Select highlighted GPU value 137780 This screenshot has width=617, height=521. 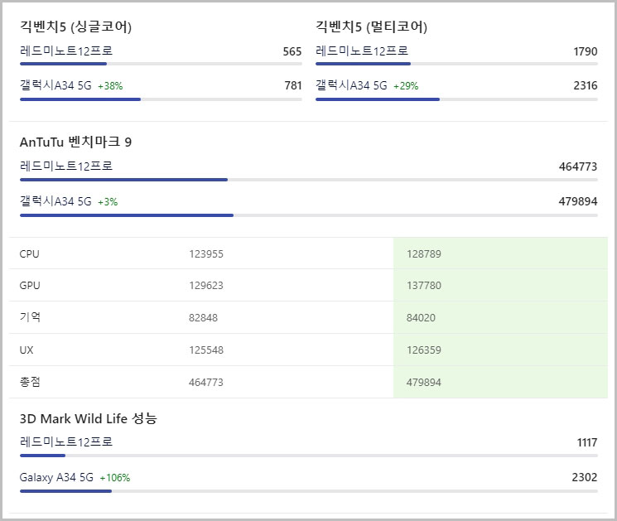click(x=424, y=286)
